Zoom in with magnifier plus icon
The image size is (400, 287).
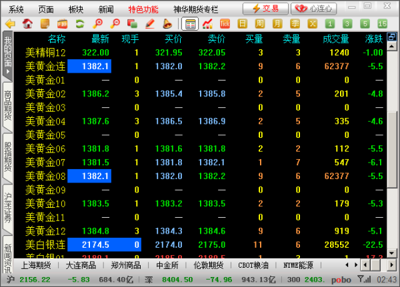(97, 24)
